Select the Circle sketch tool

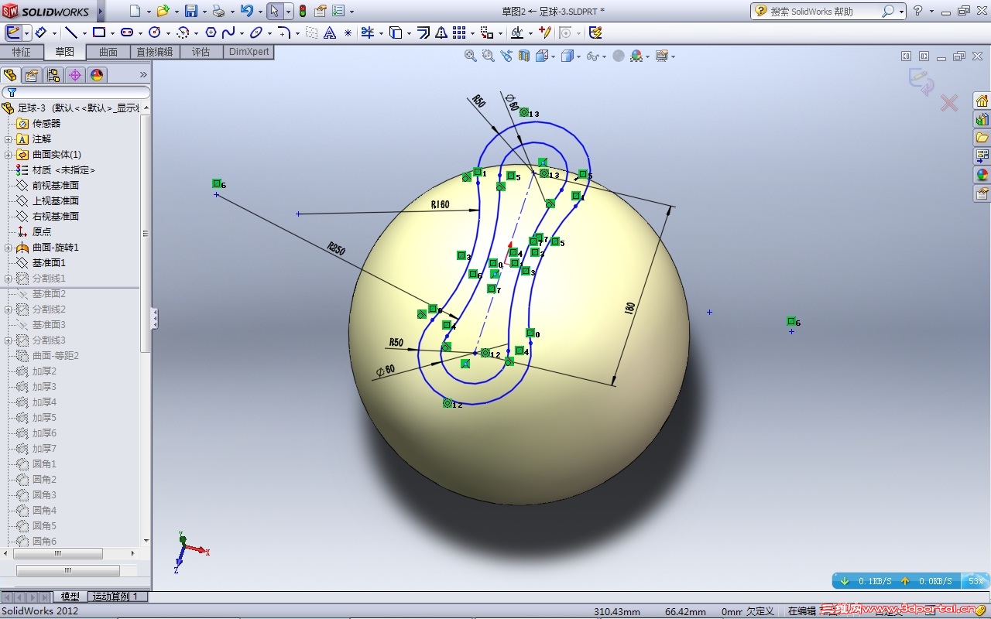pyautogui.click(x=154, y=32)
